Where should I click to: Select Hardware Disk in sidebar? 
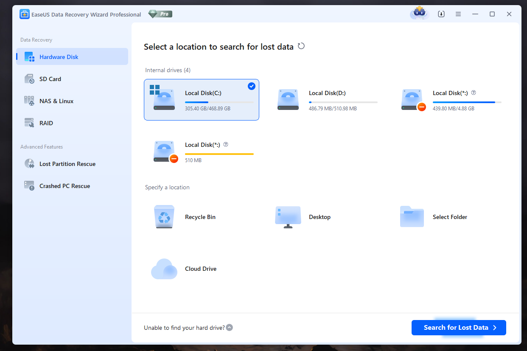pyautogui.click(x=72, y=56)
